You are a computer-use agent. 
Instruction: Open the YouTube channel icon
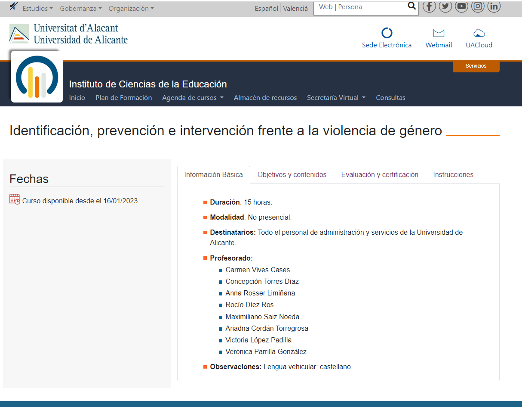click(461, 6)
